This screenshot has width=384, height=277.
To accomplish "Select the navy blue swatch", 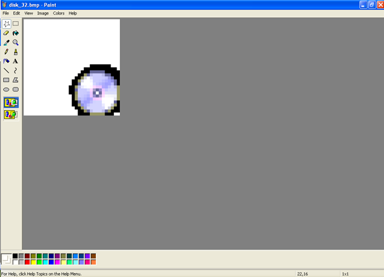I will click(51, 256).
